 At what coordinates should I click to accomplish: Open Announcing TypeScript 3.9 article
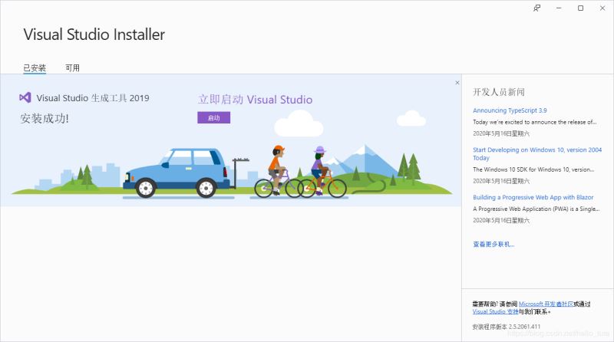pos(510,110)
